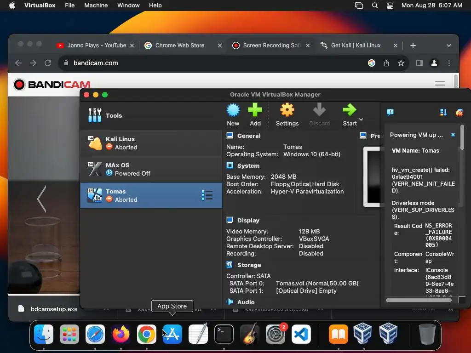Toggle Chrome side panel icon

419,63
